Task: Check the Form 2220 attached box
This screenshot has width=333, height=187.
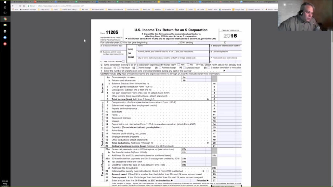Action: [207, 171]
